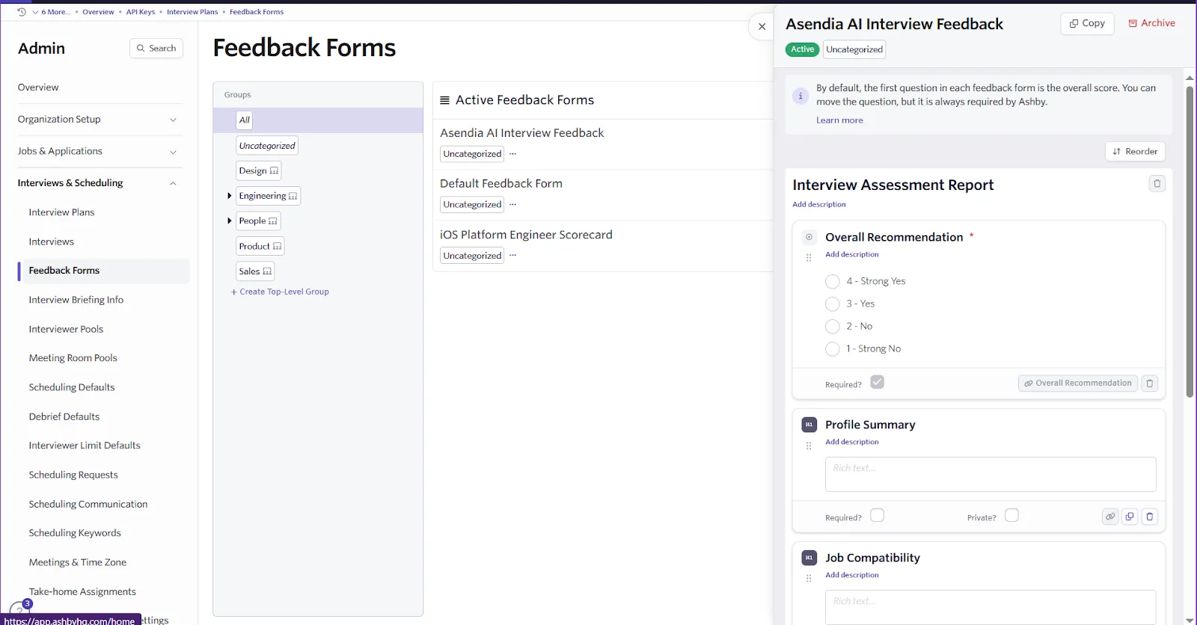
Task: Toggle Private checkbox for Profile Summary
Action: pos(1012,516)
